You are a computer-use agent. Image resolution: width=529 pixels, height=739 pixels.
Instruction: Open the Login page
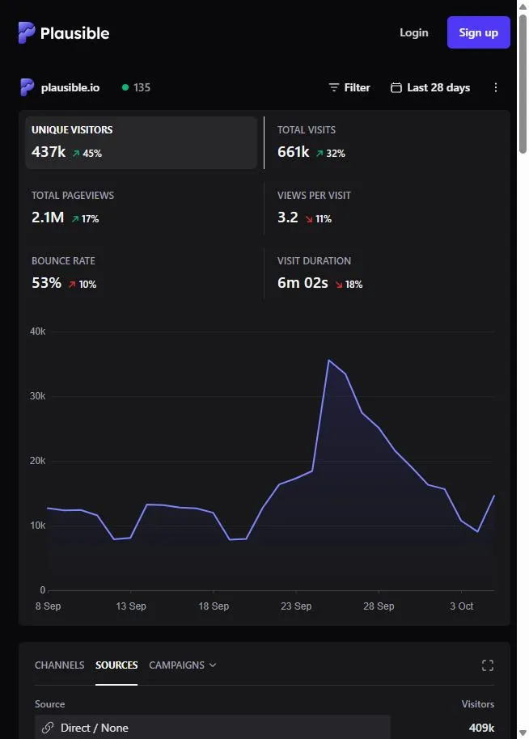[413, 32]
